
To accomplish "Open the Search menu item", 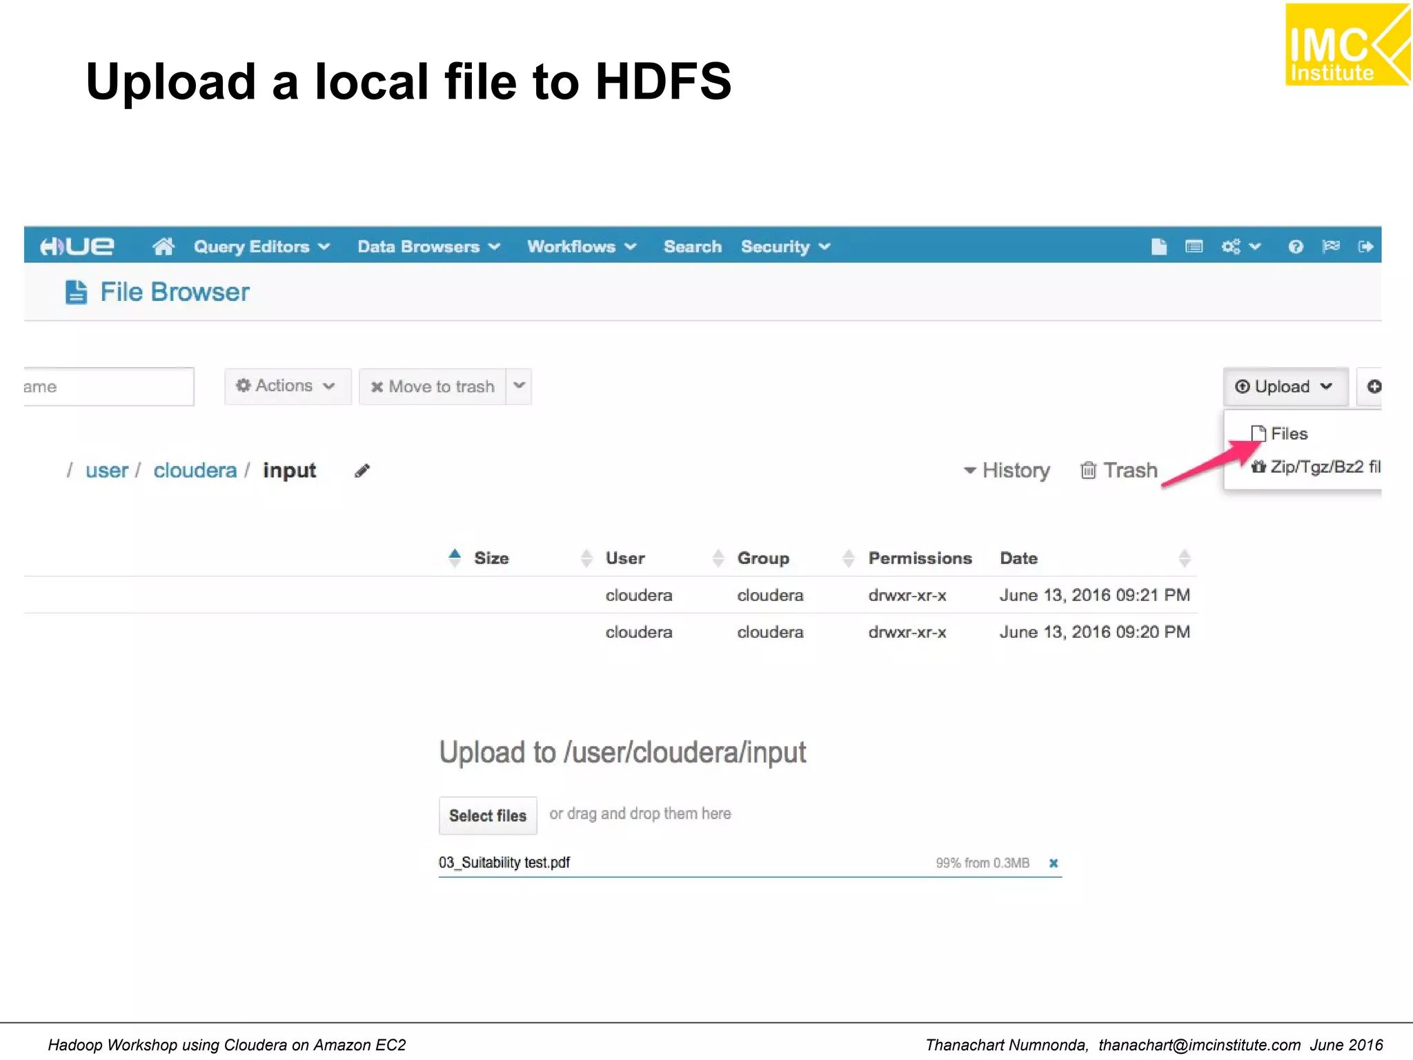I will 692,246.
